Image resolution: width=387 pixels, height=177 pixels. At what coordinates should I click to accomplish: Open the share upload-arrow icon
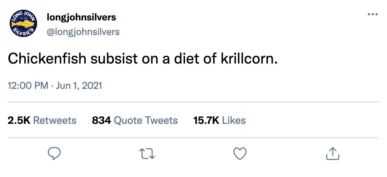click(x=333, y=153)
